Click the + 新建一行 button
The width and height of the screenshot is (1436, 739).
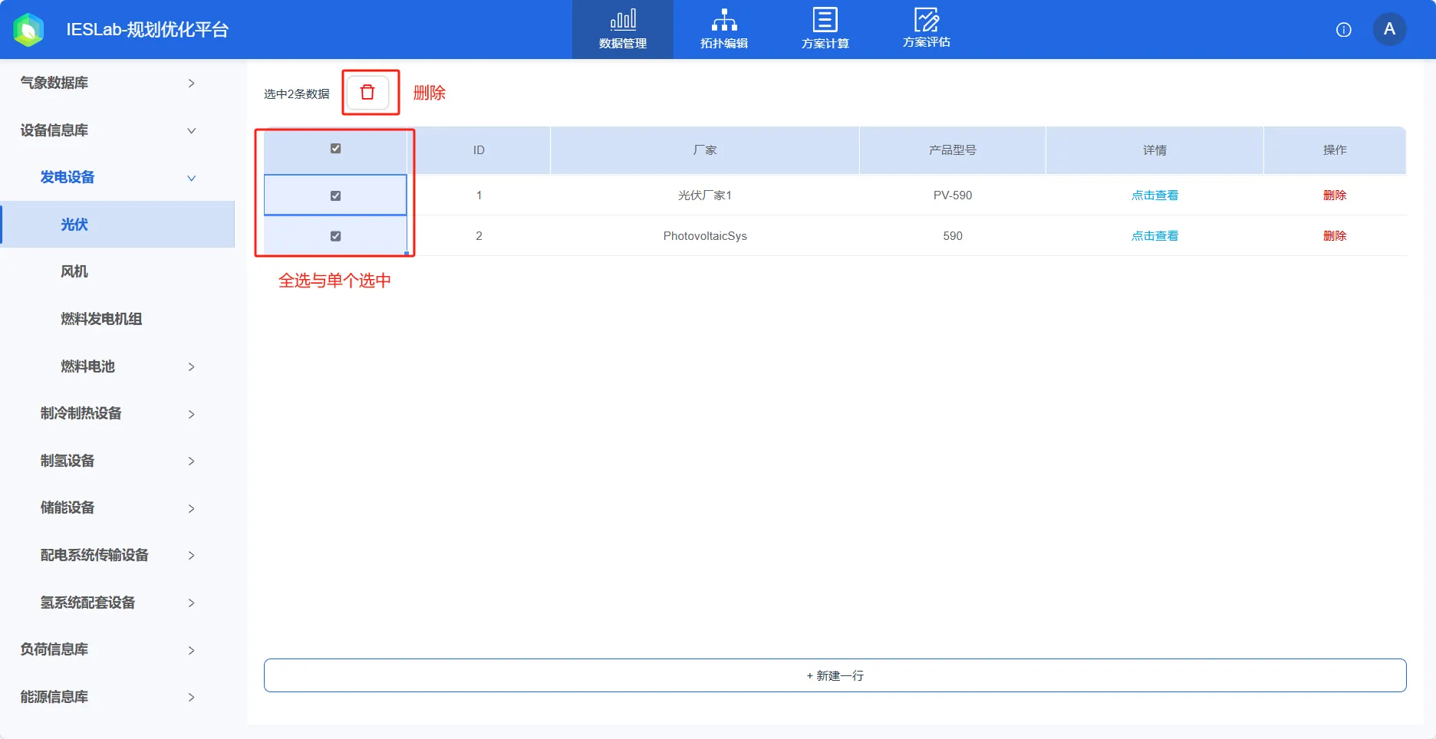(835, 675)
